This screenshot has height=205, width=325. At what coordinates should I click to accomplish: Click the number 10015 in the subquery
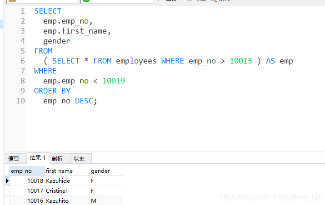pos(241,61)
